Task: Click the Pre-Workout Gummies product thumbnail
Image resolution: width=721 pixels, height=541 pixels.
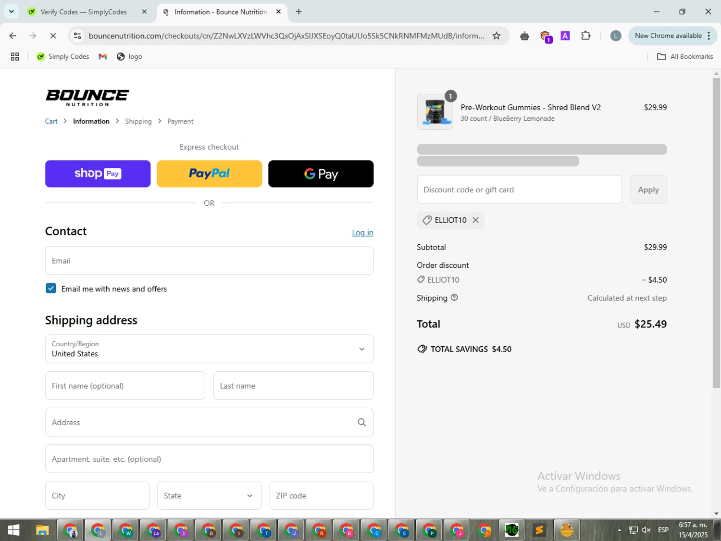Action: (435, 112)
